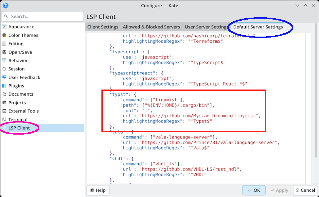Cancel the configuration dialog
Image resolution: width=319 pixels, height=197 pixels.
[x=305, y=190]
